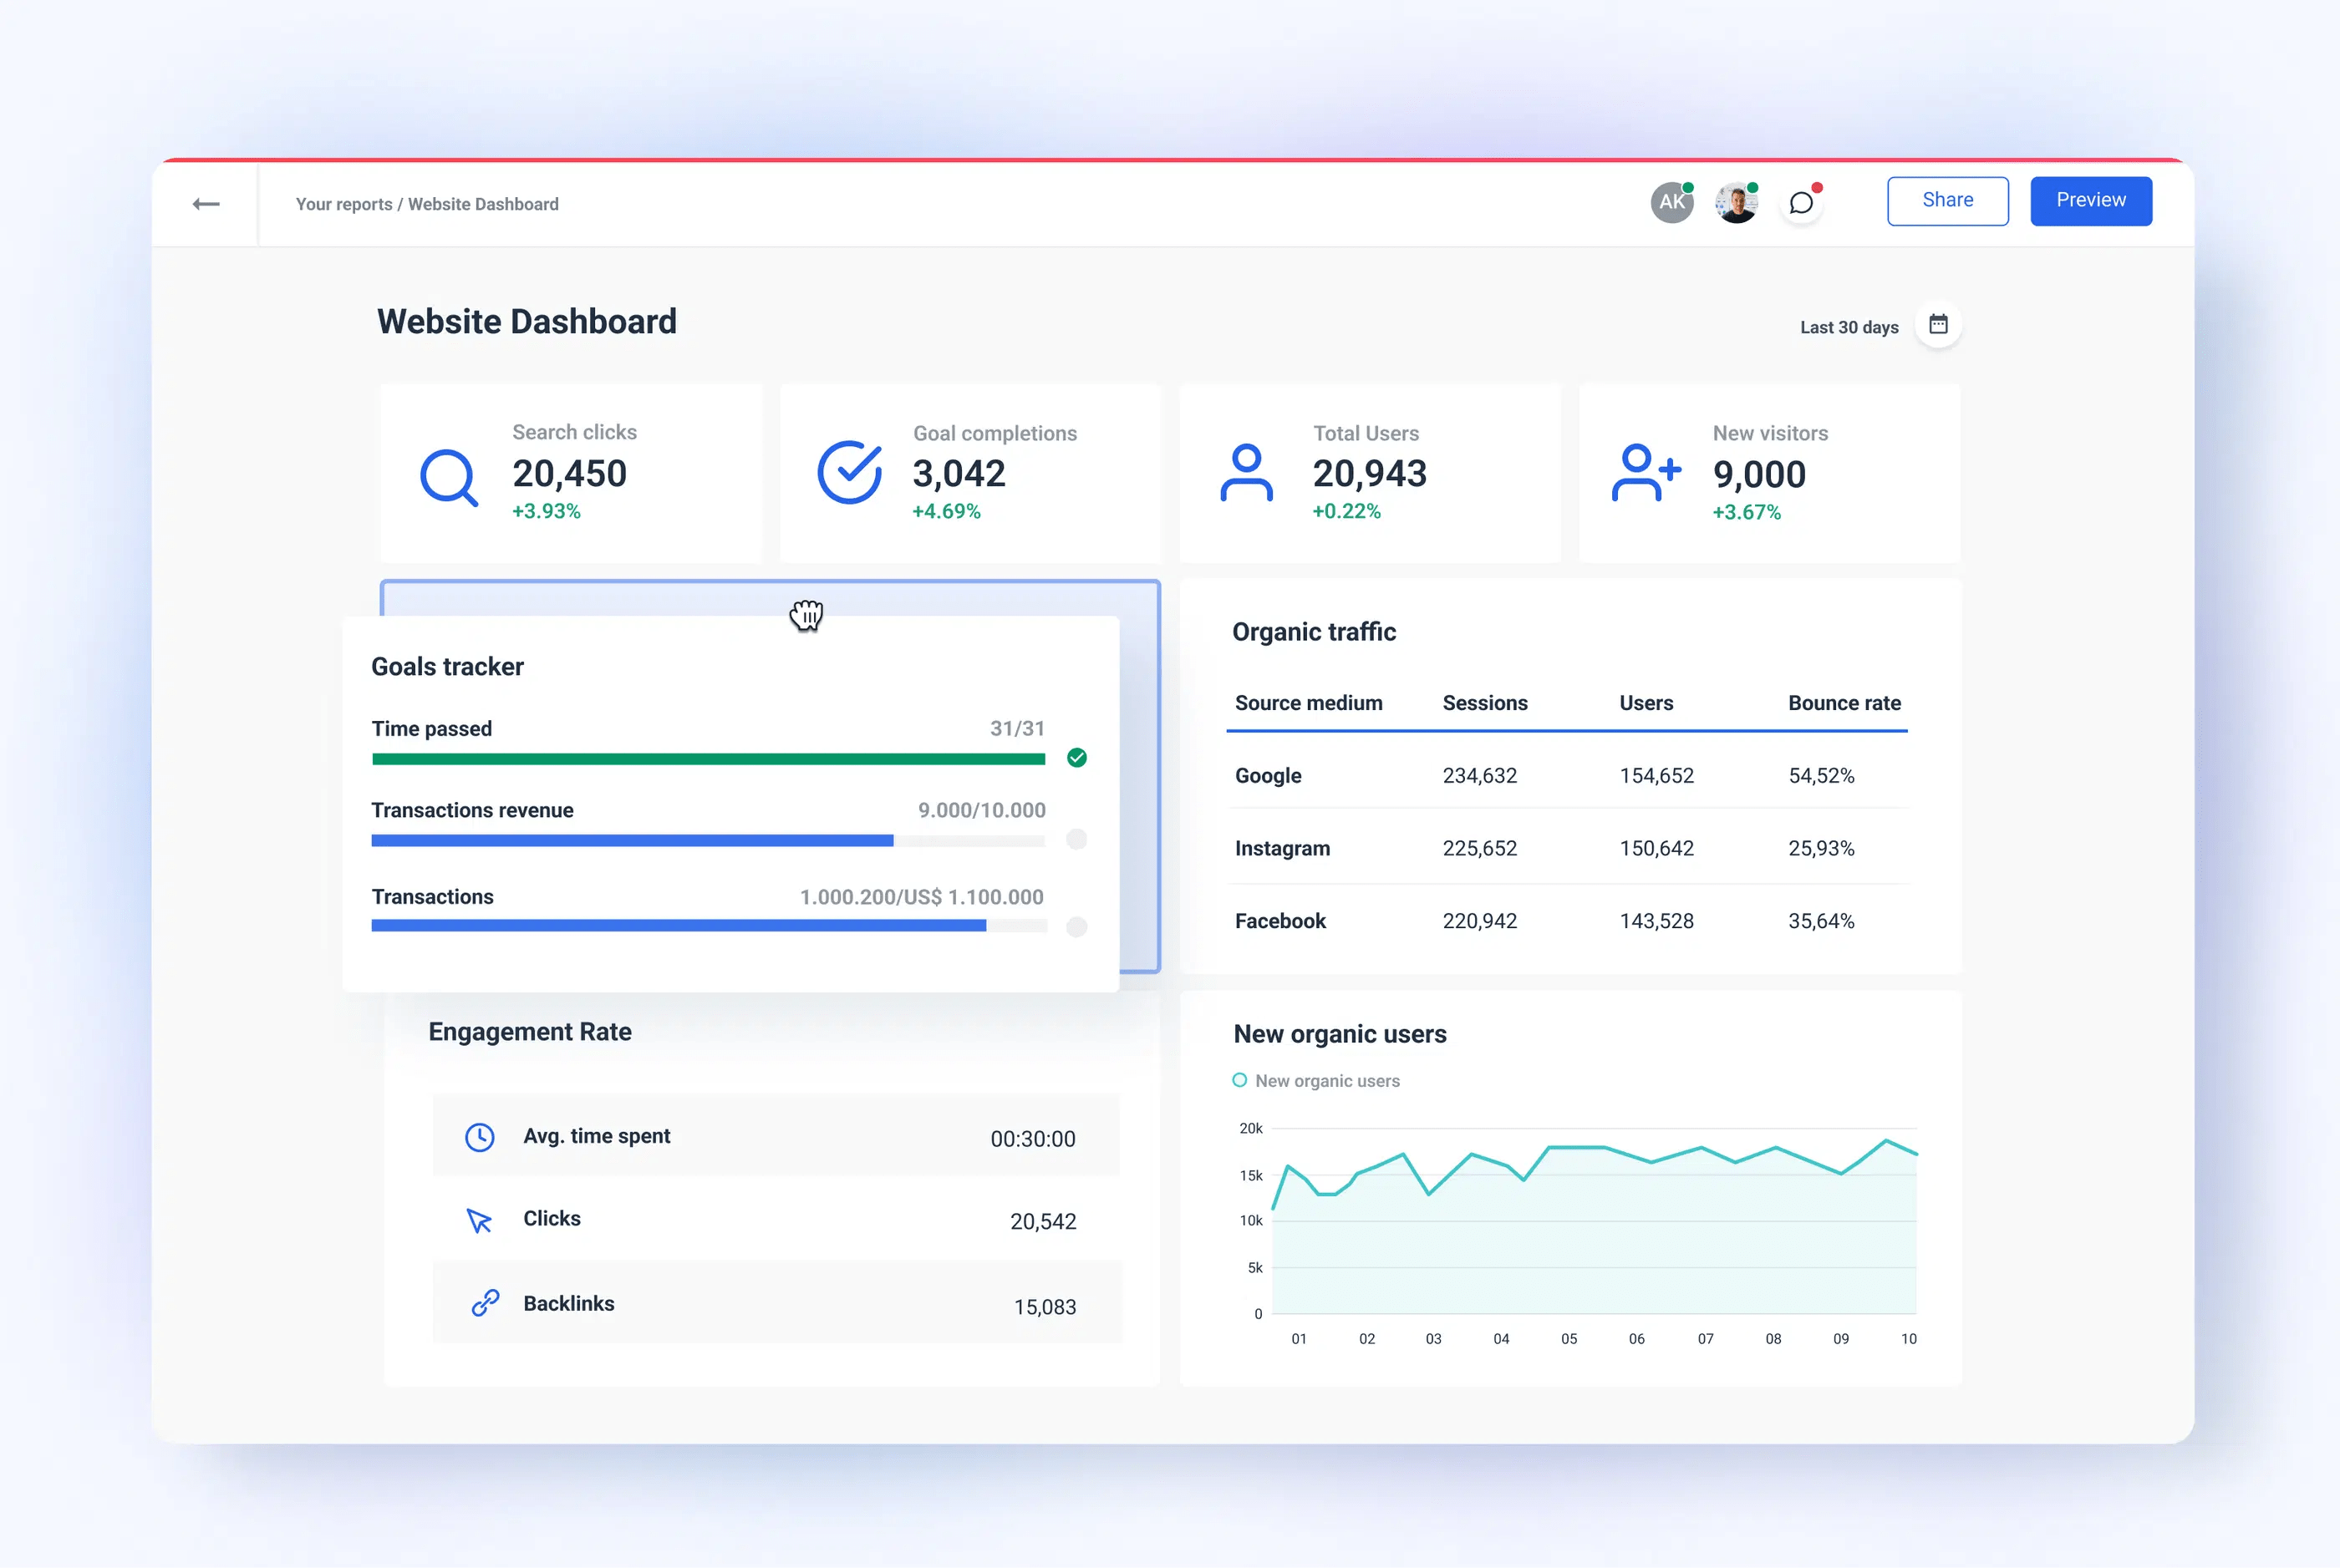Click the blue Preview button
Image resolution: width=2340 pixels, height=1568 pixels.
tap(2090, 201)
